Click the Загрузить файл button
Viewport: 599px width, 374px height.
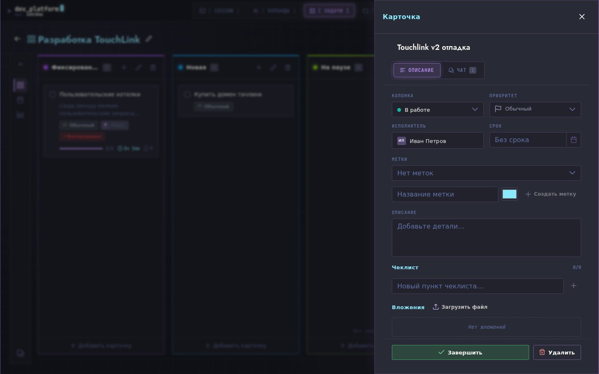click(460, 307)
